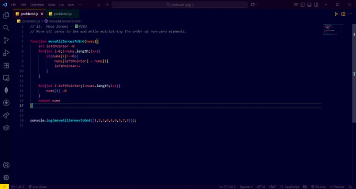The height and width of the screenshot is (189, 356).
Task: Click the '// Move all zeros' comment line
Action: point(108,31)
